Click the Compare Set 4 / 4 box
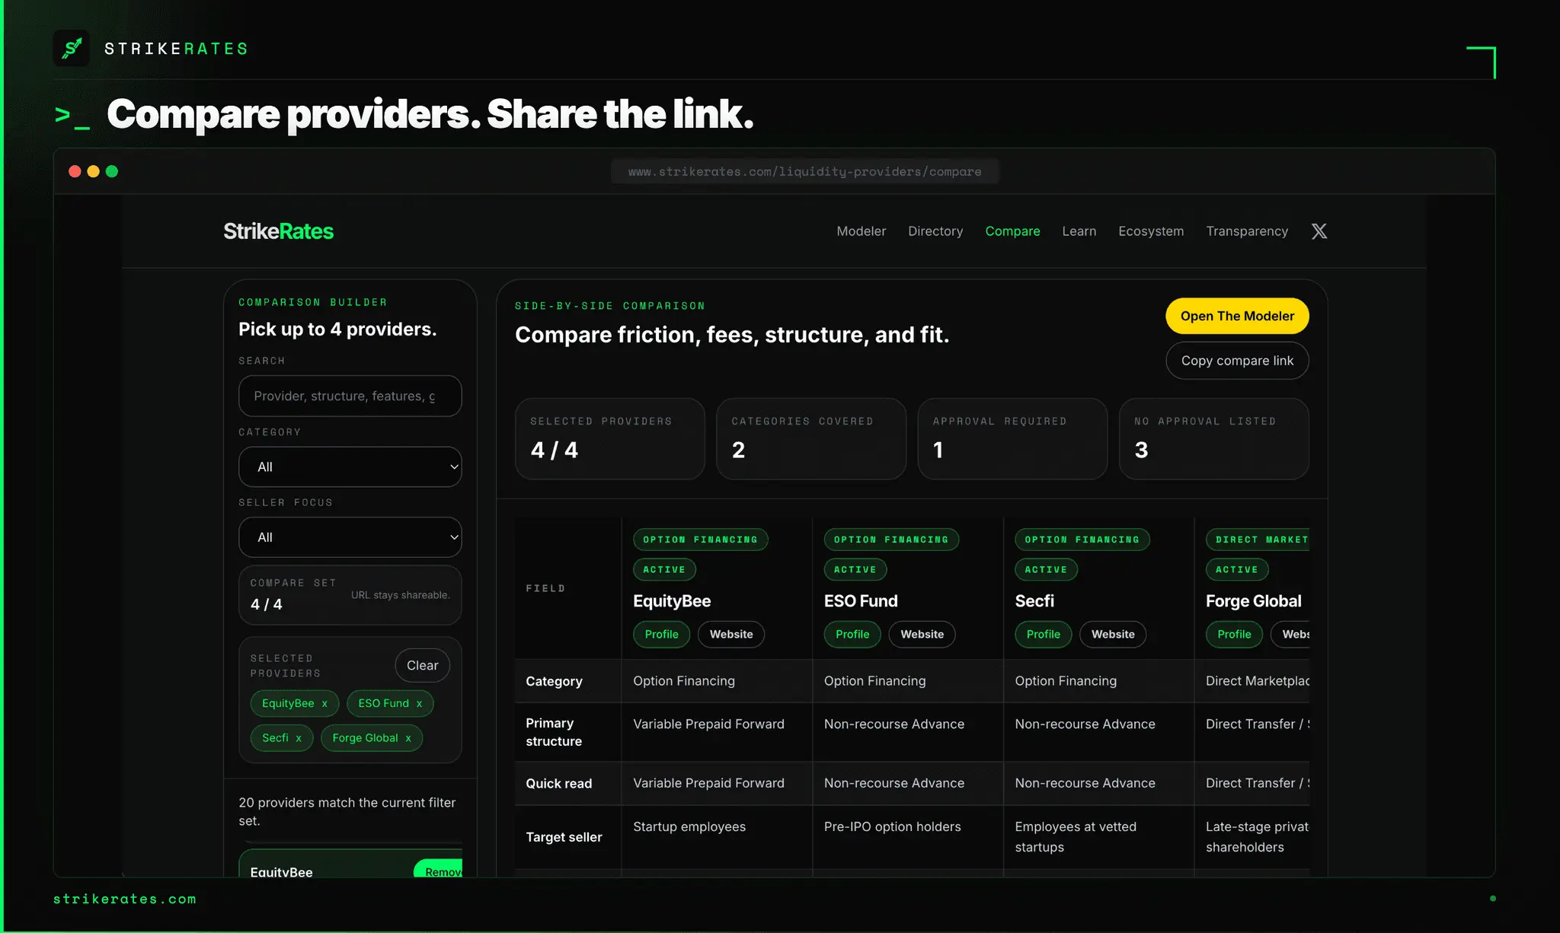This screenshot has width=1560, height=933. pos(350,594)
